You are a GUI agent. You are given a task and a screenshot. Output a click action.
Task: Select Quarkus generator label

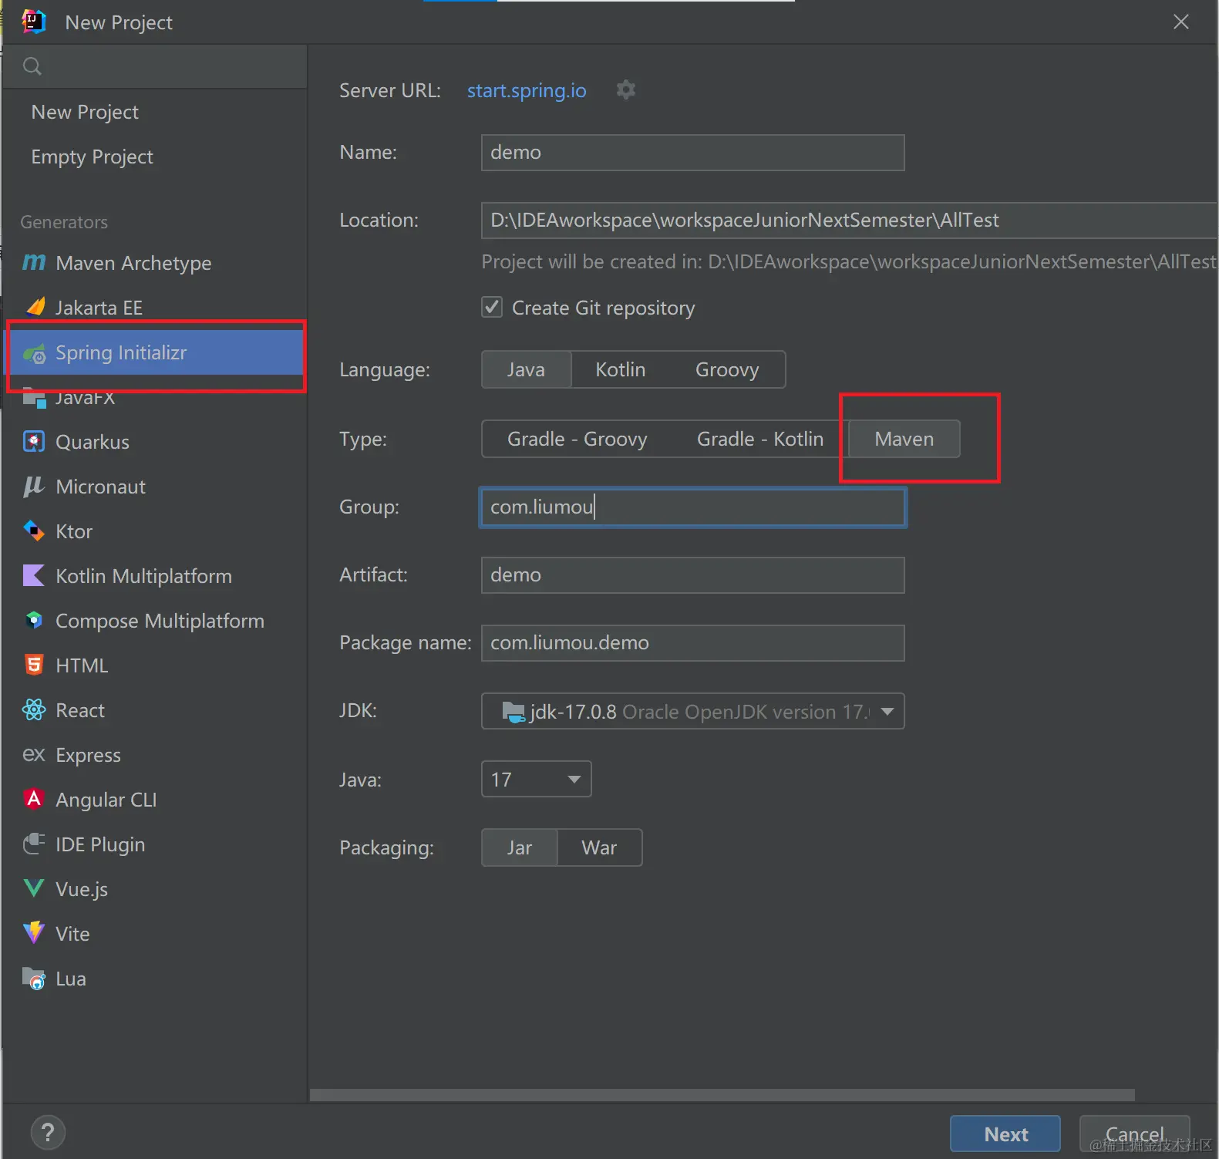93,442
